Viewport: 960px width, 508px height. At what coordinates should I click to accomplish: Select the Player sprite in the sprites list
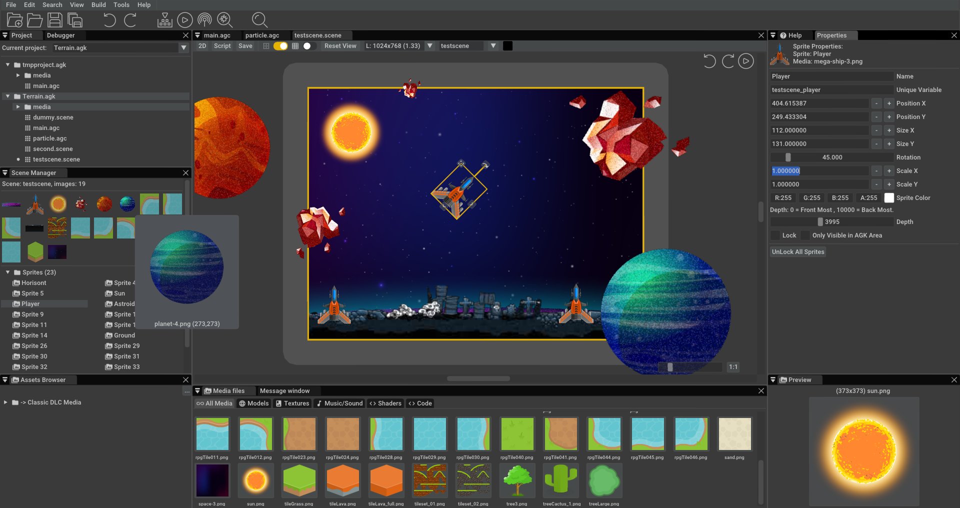point(31,303)
